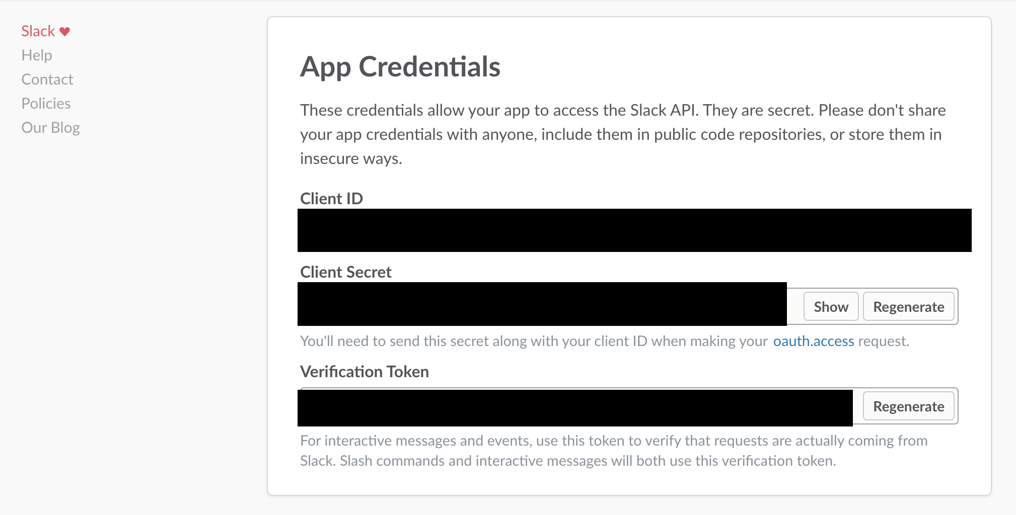The image size is (1016, 515).
Task: Go to the Contact page link
Action: 47,79
